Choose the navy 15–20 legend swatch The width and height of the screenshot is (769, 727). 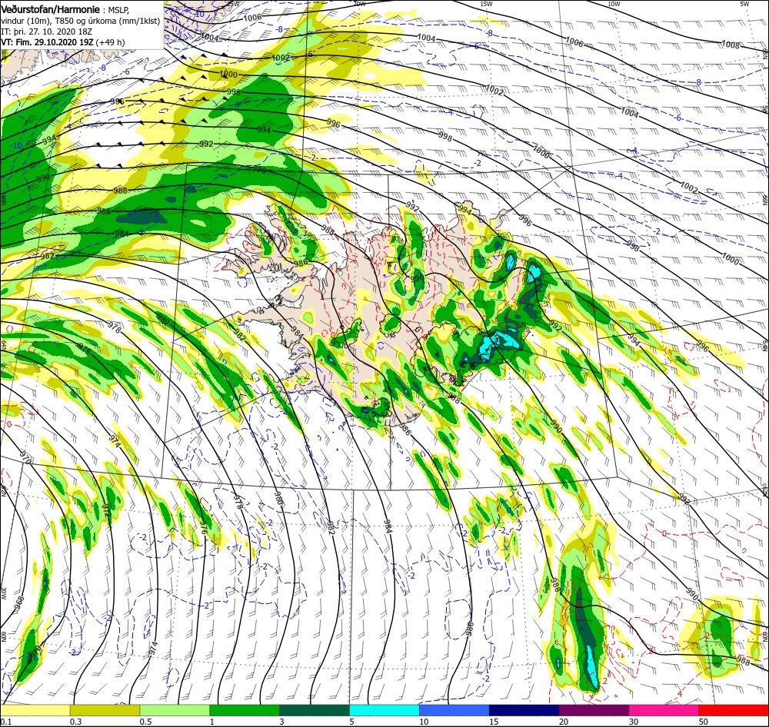pos(524,710)
